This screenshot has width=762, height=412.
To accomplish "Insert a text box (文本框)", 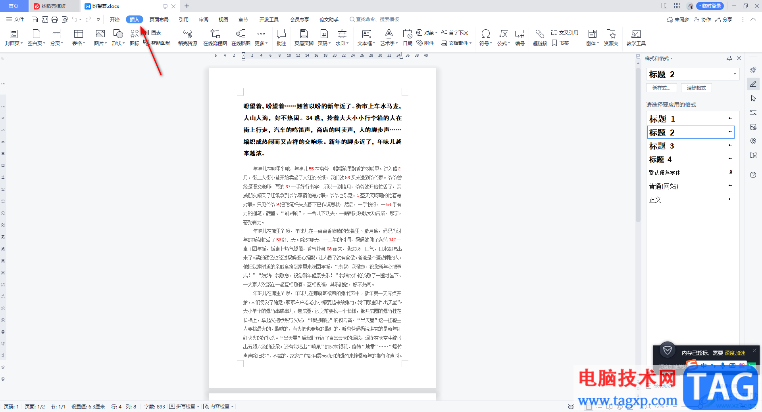I will coord(366,38).
